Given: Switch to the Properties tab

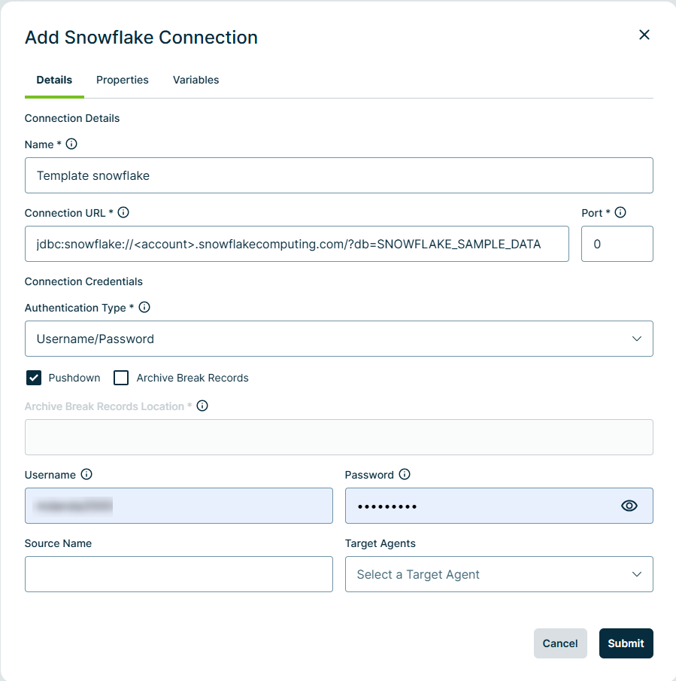Looking at the screenshot, I should 123,80.
